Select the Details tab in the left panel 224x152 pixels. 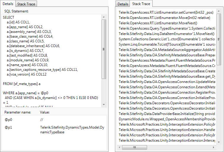(8, 4)
